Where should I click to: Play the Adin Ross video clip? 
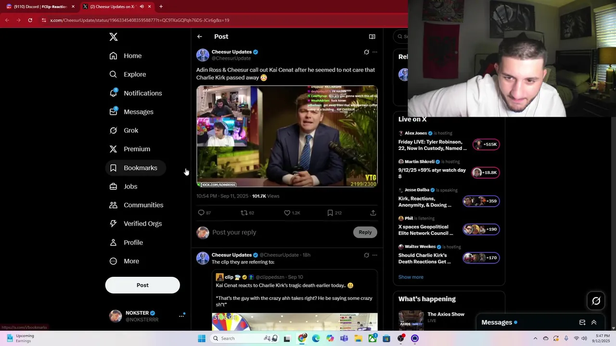point(287,136)
